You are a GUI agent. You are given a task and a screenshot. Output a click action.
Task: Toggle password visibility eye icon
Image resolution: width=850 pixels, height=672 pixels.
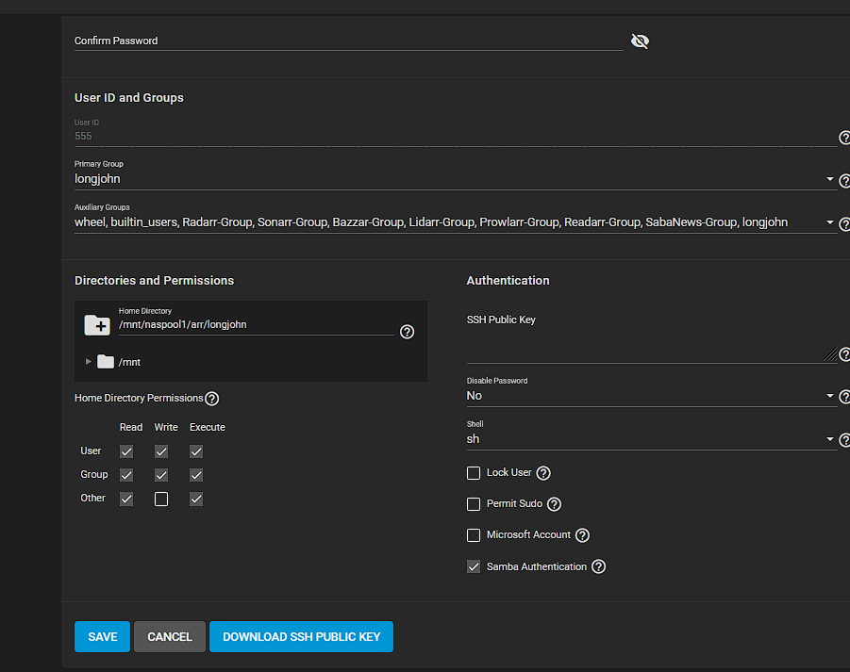[640, 41]
